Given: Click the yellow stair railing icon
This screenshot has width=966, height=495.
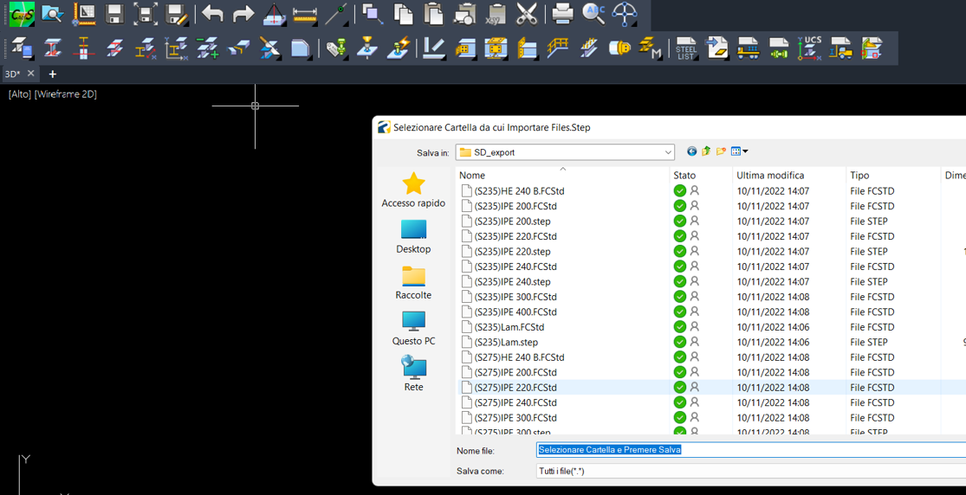Looking at the screenshot, I should pos(558,48).
